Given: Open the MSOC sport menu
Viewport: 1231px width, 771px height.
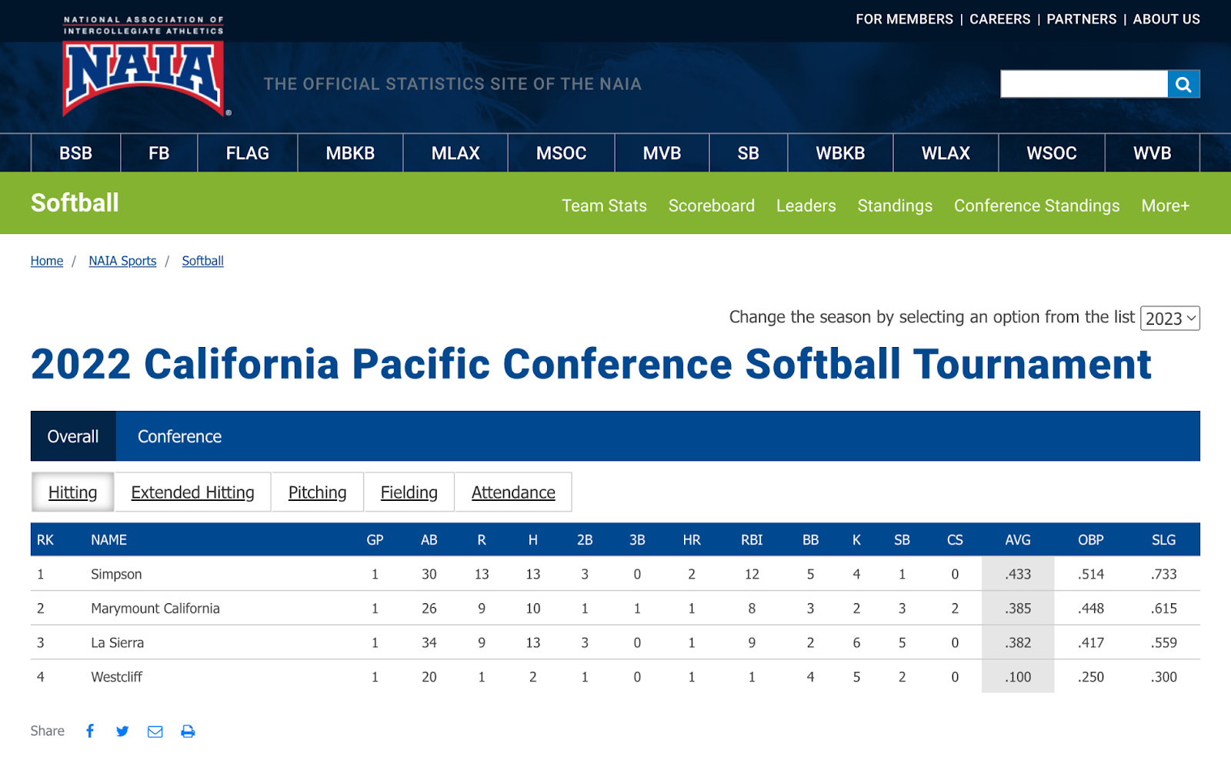Looking at the screenshot, I should 561,153.
